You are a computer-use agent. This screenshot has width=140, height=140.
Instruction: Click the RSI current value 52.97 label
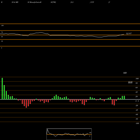click(x=129, y=34)
